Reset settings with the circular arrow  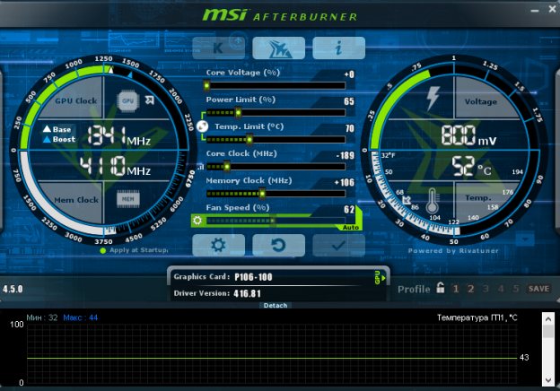[x=279, y=244]
